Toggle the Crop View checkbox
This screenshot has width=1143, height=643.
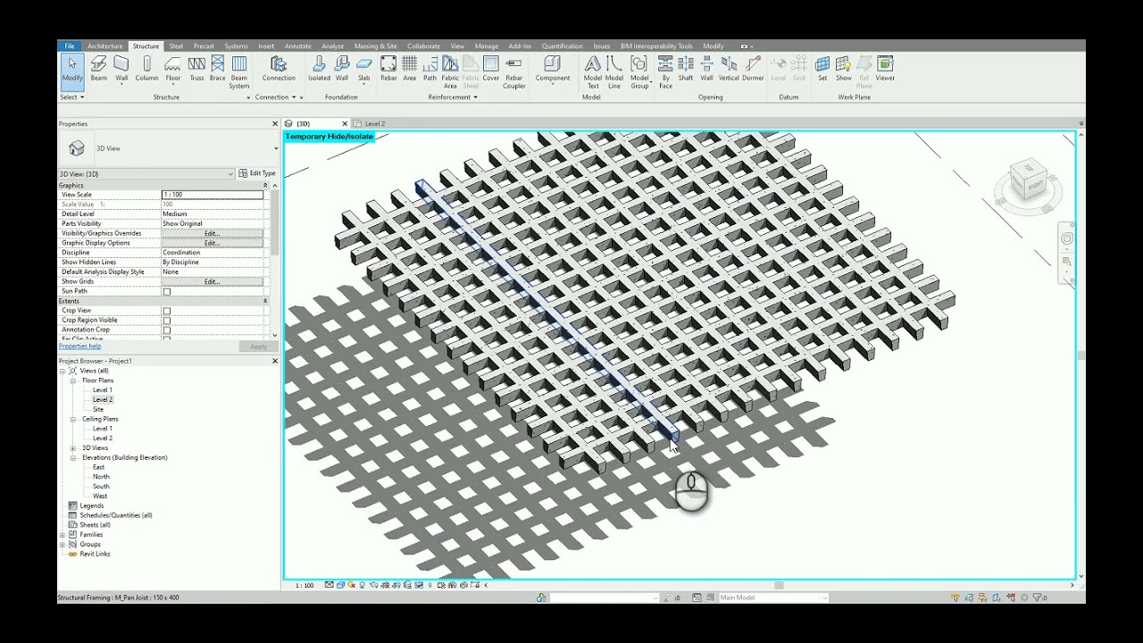pos(166,311)
